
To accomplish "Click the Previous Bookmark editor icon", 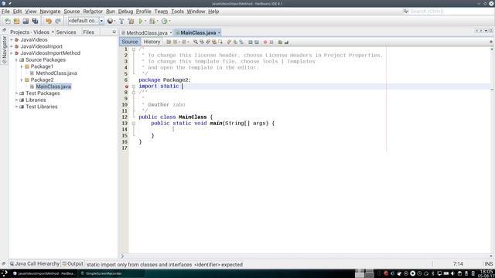I will click(229, 42).
